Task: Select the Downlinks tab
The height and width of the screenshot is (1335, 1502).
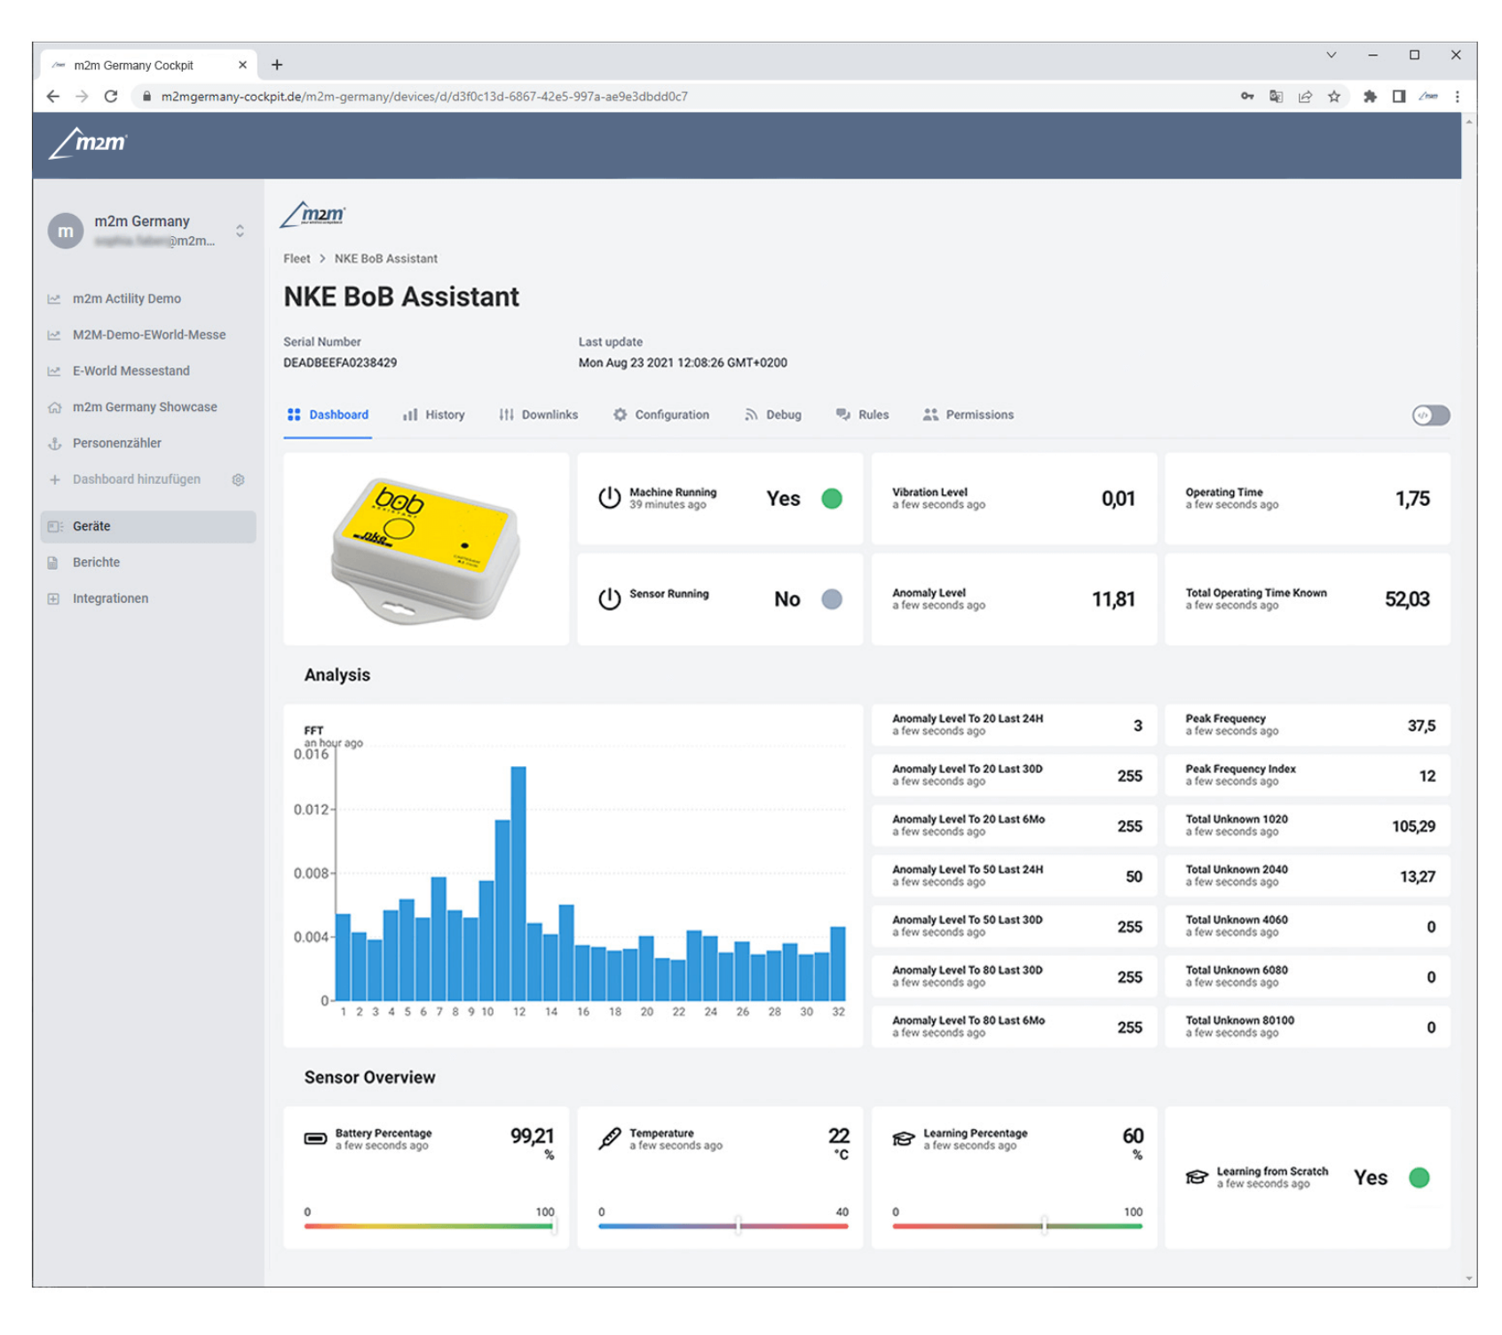Action: (x=539, y=415)
